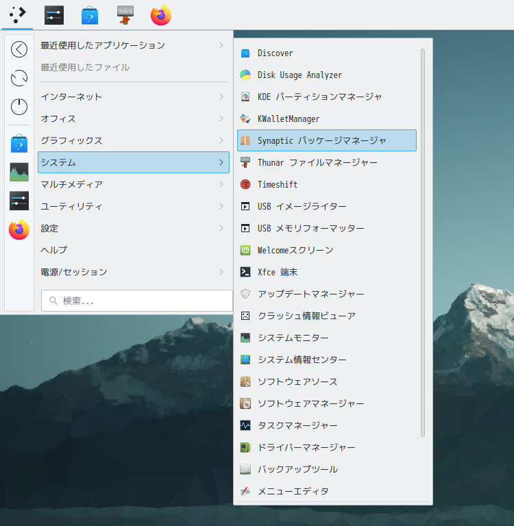
Task: Click the power icon in sidebar
Action: click(19, 107)
